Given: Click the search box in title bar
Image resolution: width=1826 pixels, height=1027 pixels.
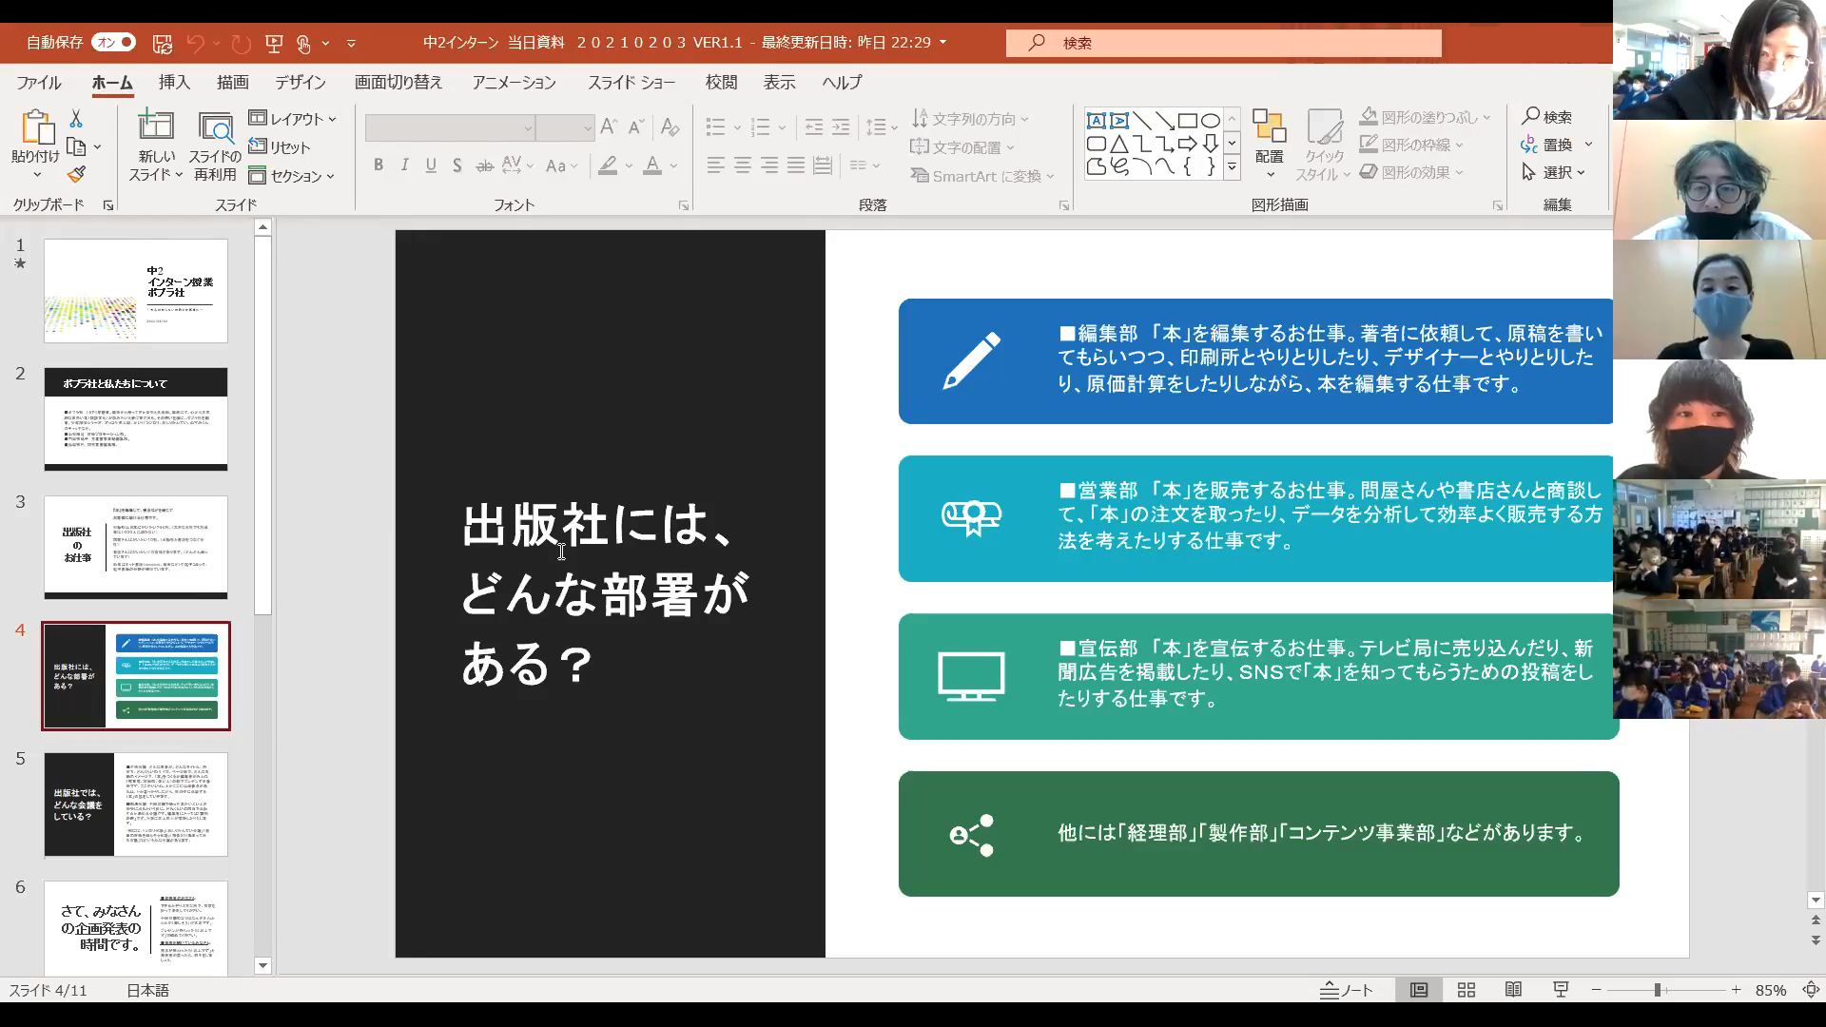Looking at the screenshot, I should (x=1224, y=43).
